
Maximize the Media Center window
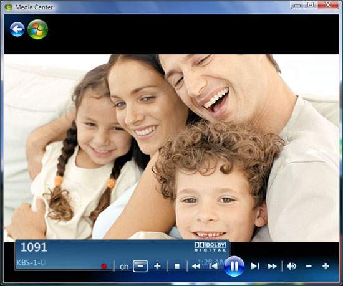click(311, 5)
